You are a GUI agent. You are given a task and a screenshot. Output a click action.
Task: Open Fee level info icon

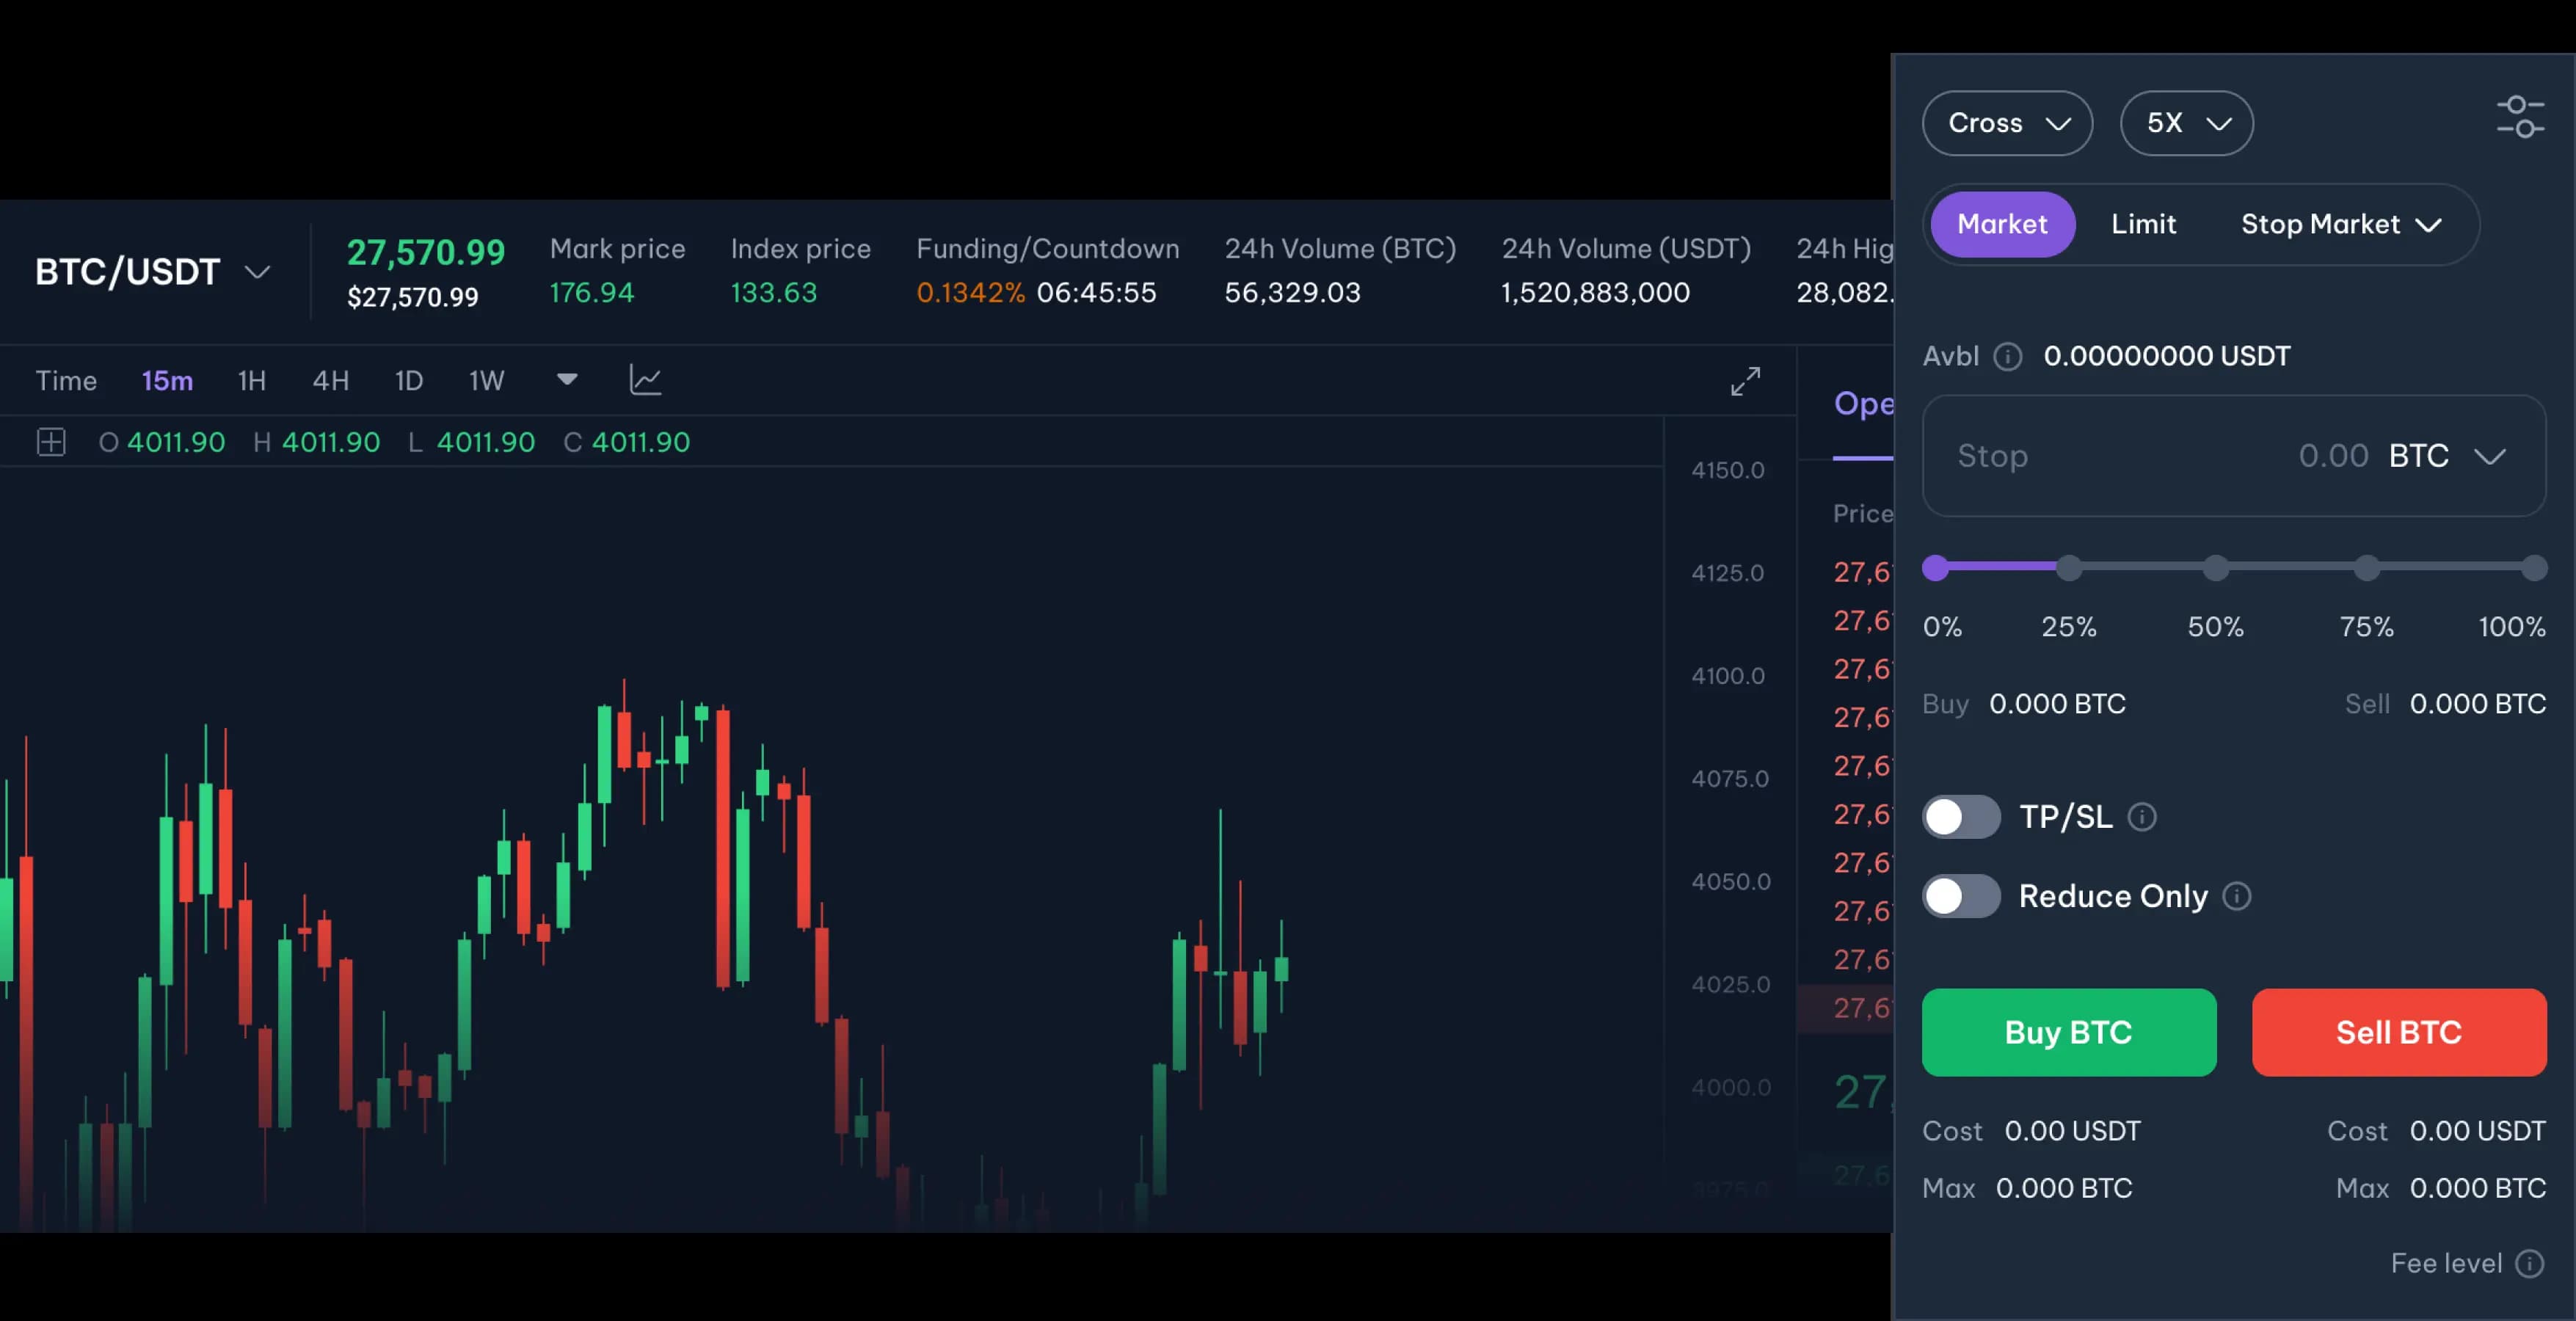click(2530, 1264)
